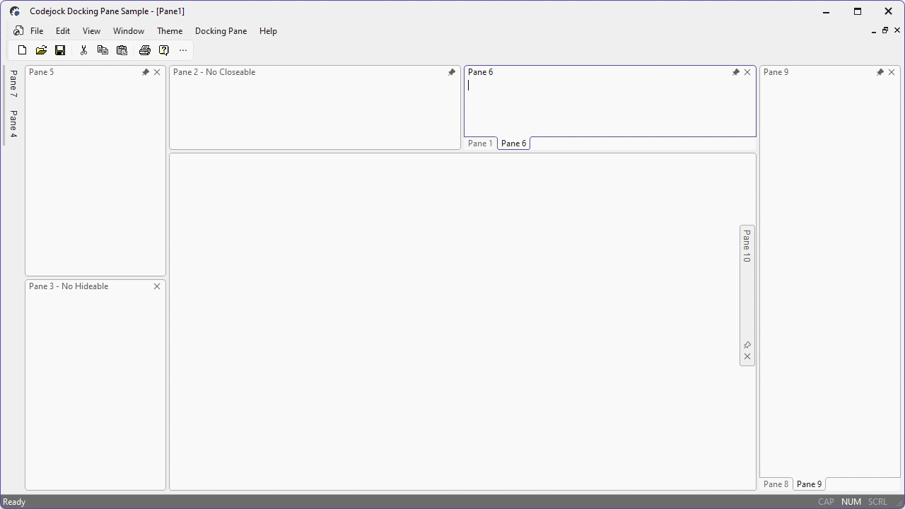Create a new document with the New icon
Viewport: 905px width, 509px height.
tap(22, 50)
